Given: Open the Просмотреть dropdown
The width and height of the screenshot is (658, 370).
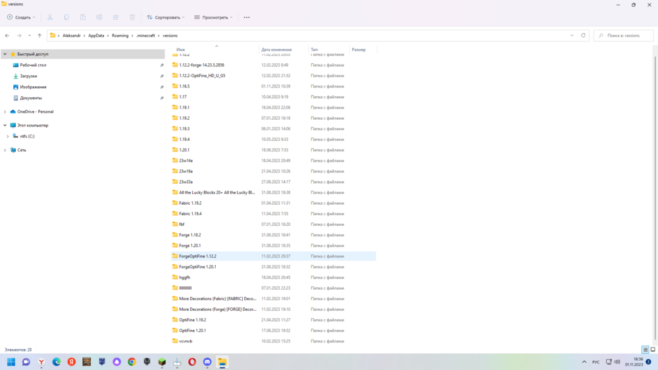Looking at the screenshot, I should (213, 17).
